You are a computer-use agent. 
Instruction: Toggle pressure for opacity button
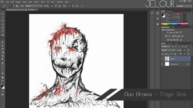pos(60,6)
